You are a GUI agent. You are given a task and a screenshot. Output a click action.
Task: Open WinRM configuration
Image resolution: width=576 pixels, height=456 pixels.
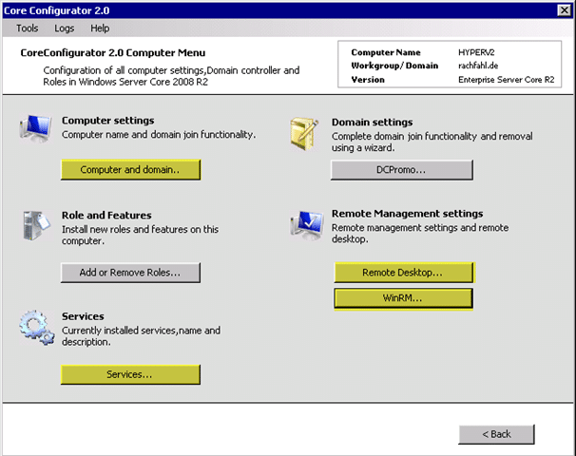(403, 298)
